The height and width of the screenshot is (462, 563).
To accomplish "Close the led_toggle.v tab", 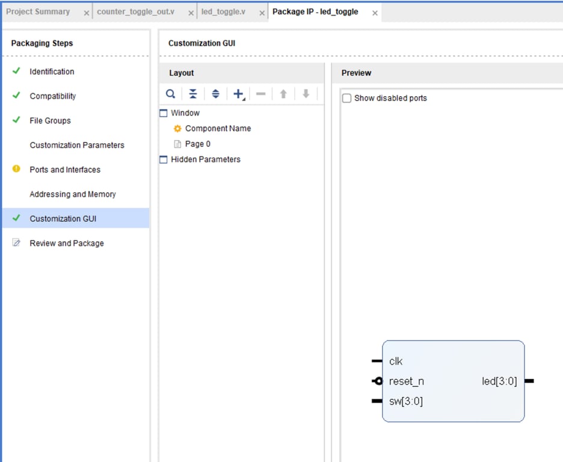I will pyautogui.click(x=262, y=13).
